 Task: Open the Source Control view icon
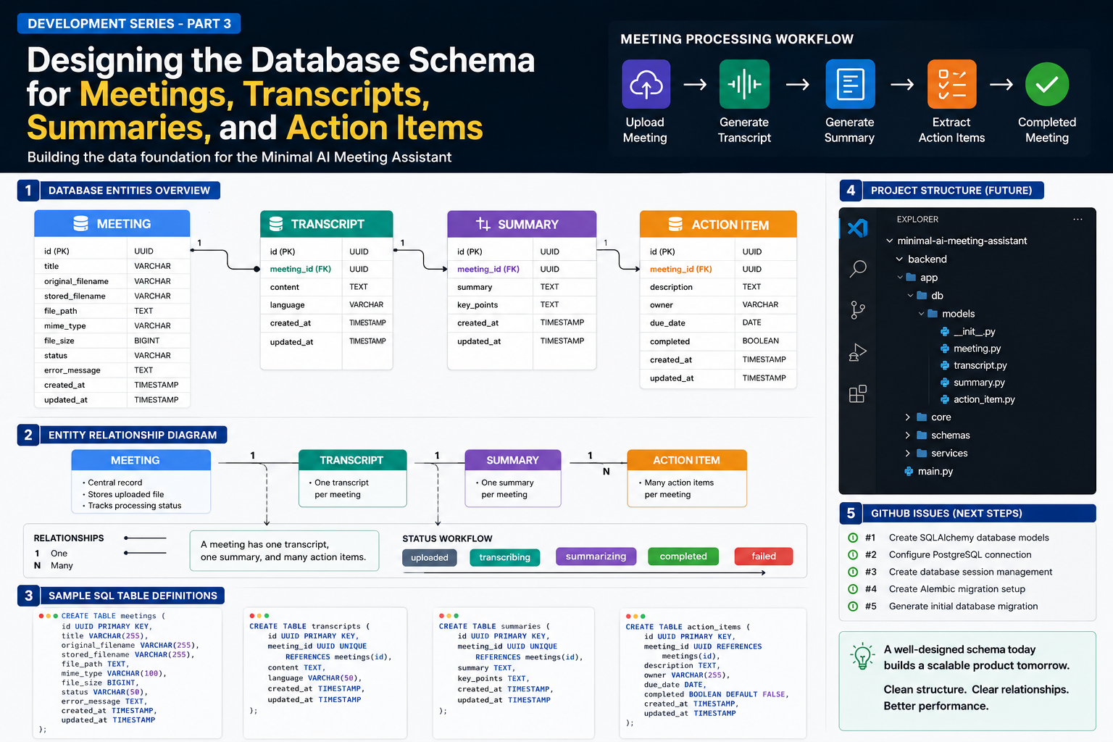[x=857, y=310]
